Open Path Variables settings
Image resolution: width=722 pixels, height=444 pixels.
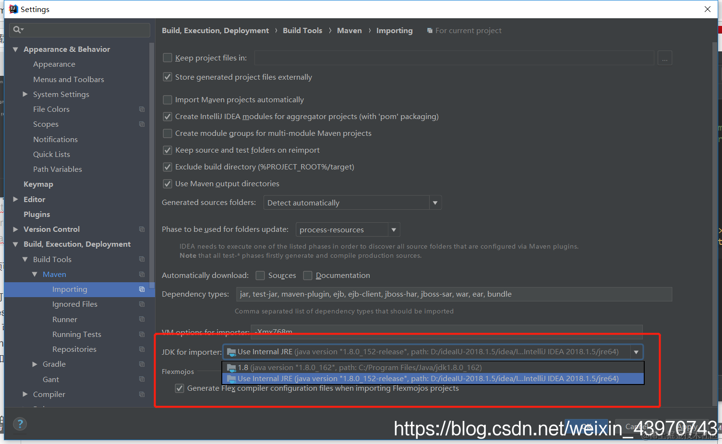pos(58,169)
